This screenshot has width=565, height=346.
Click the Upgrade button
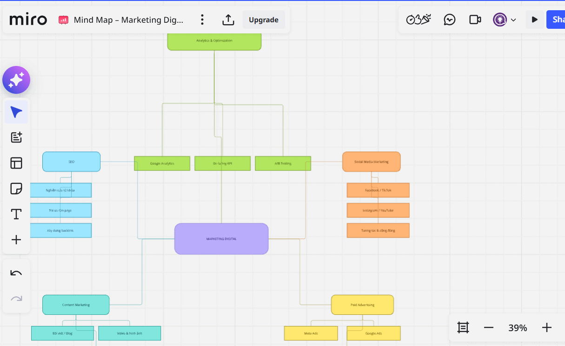[264, 20]
